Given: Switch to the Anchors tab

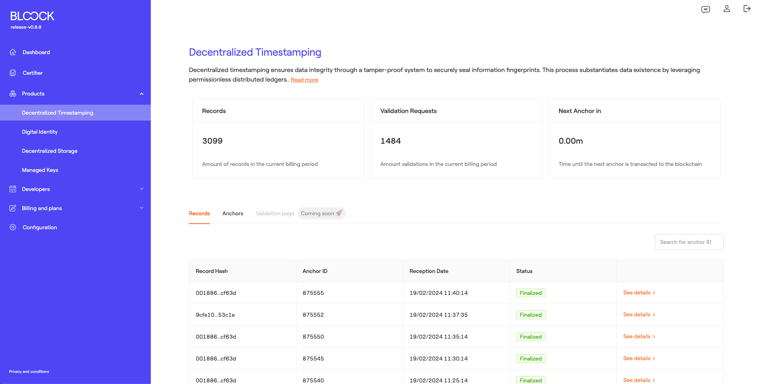Looking at the screenshot, I should 233,213.
